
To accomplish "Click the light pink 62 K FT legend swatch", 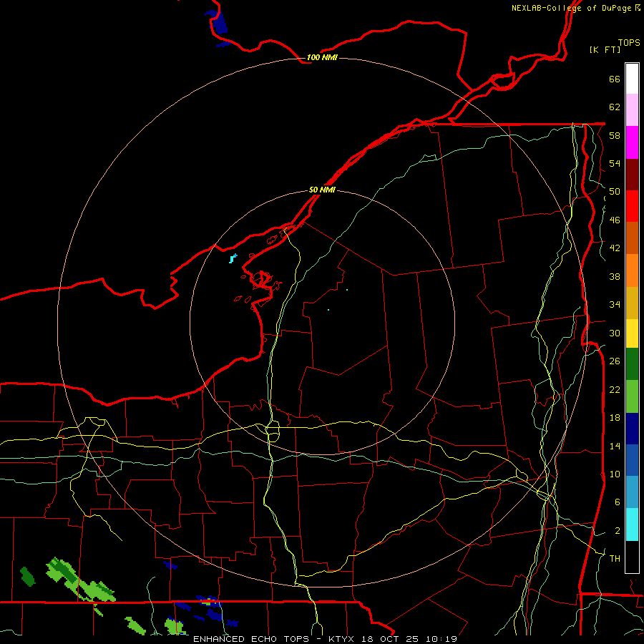I will coord(632,110).
